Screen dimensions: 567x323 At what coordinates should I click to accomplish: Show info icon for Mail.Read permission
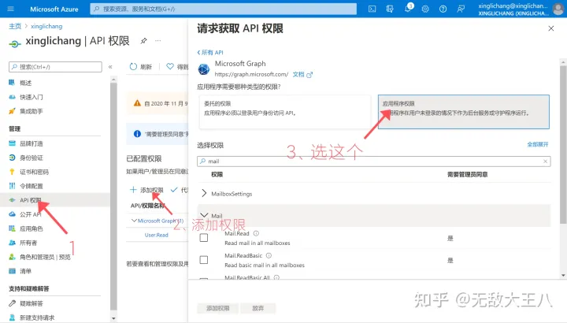tap(257, 234)
